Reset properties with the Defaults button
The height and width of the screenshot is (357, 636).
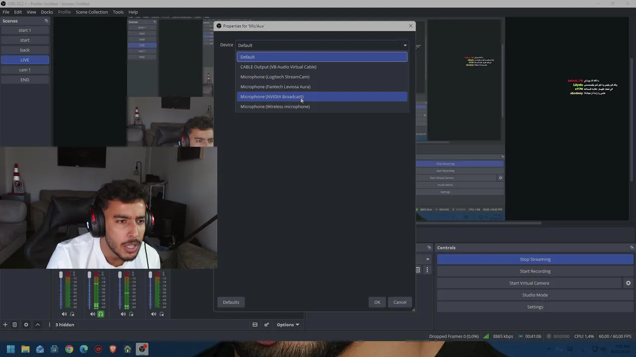(231, 302)
